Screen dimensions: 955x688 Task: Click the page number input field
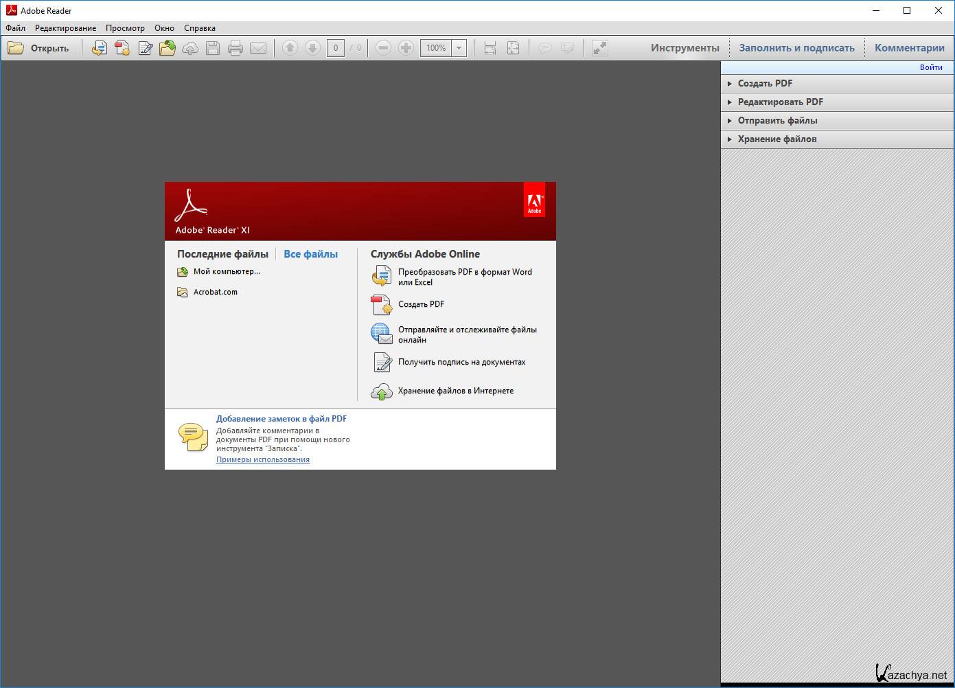[335, 48]
